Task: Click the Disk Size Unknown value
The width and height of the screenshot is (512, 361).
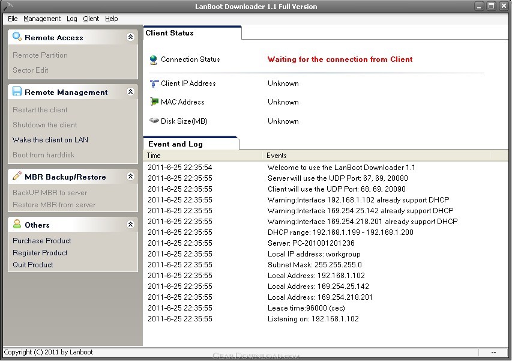Action: click(x=283, y=121)
